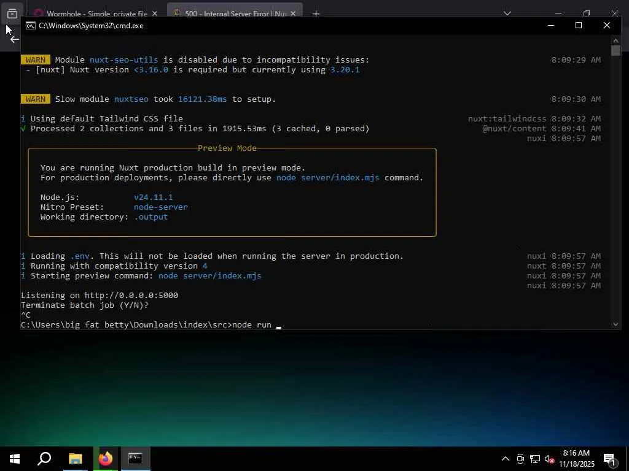Open the network tray icon
Viewport: 629px width, 471px height.
[x=535, y=459]
